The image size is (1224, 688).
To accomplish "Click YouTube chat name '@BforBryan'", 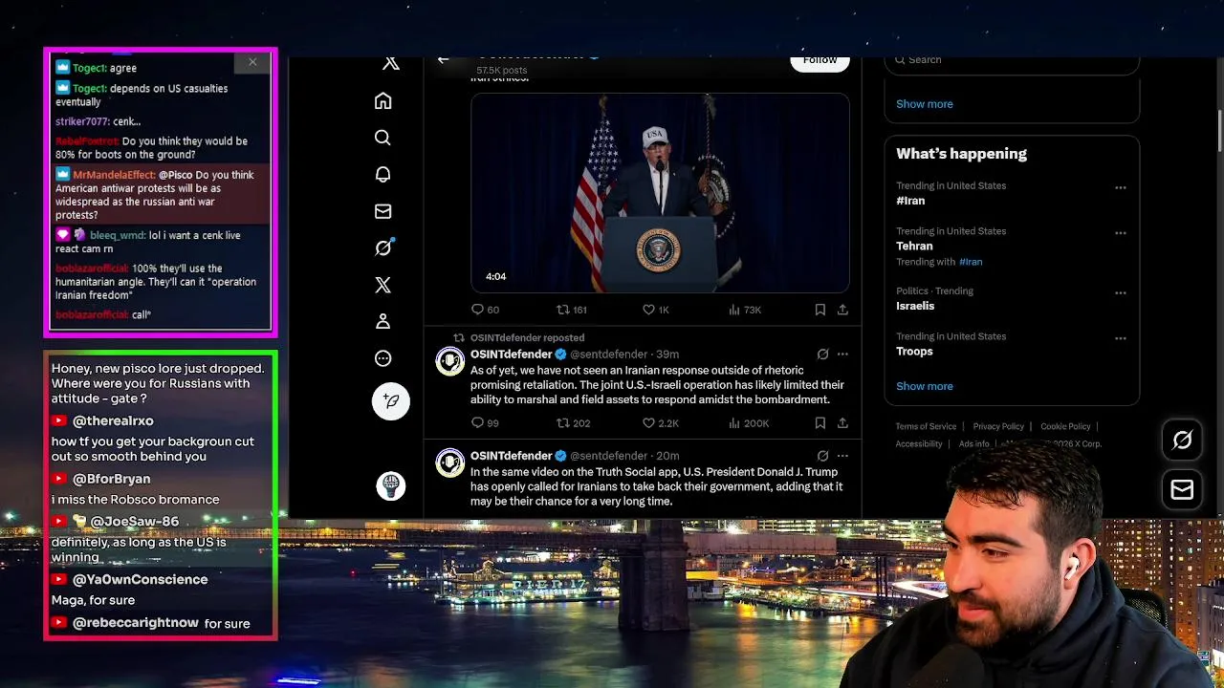I will coord(111,479).
